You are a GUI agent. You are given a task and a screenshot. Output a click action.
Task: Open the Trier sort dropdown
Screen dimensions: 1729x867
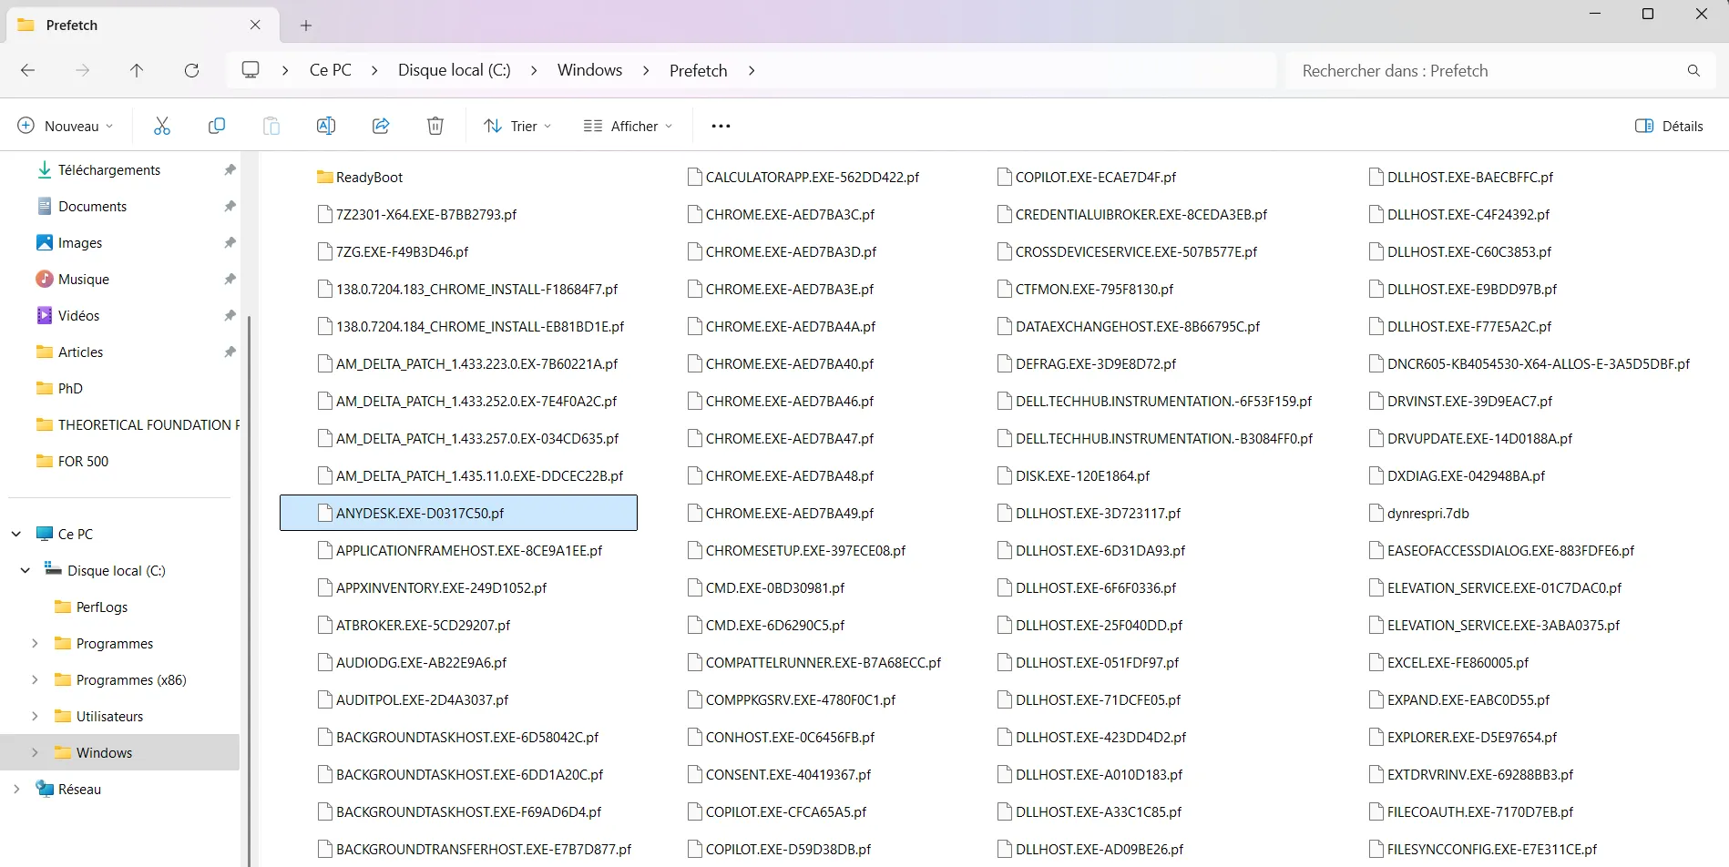point(517,126)
